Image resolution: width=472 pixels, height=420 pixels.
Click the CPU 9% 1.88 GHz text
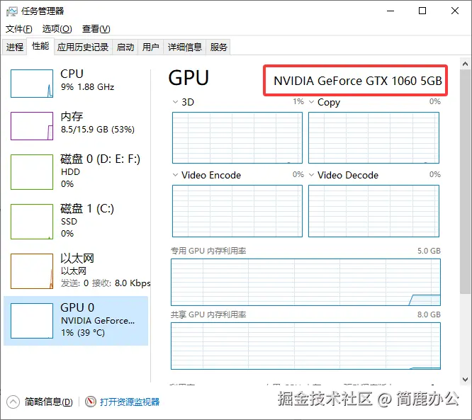tap(87, 87)
